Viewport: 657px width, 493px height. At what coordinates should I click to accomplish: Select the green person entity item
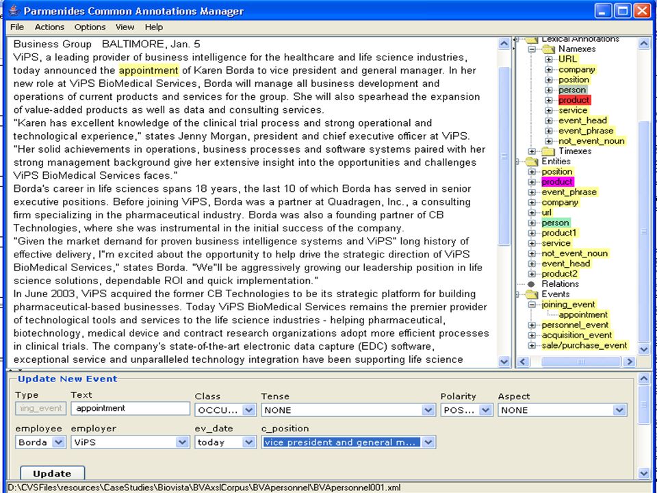tap(555, 223)
